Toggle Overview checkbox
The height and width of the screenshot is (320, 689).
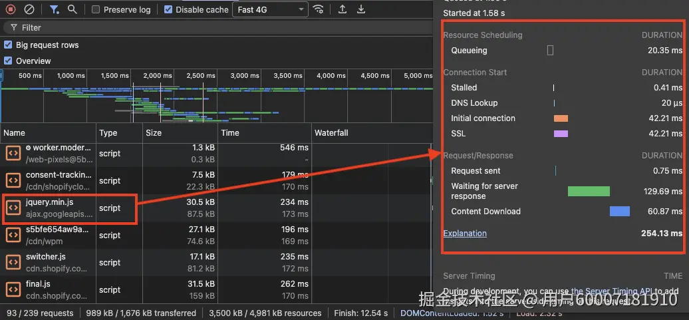click(x=8, y=61)
